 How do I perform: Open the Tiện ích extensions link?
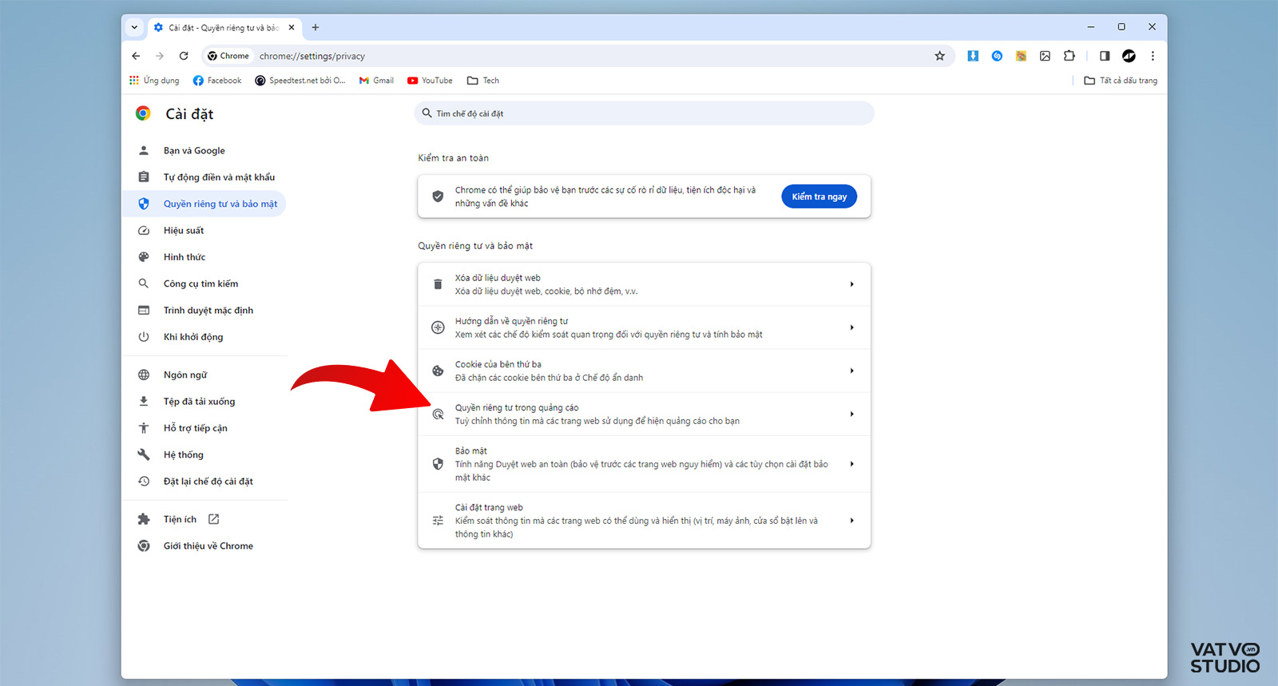204,519
